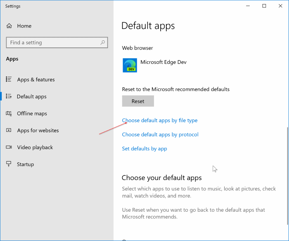Minimize the Settings window
This screenshot has height=241, width=289.
click(248, 6)
